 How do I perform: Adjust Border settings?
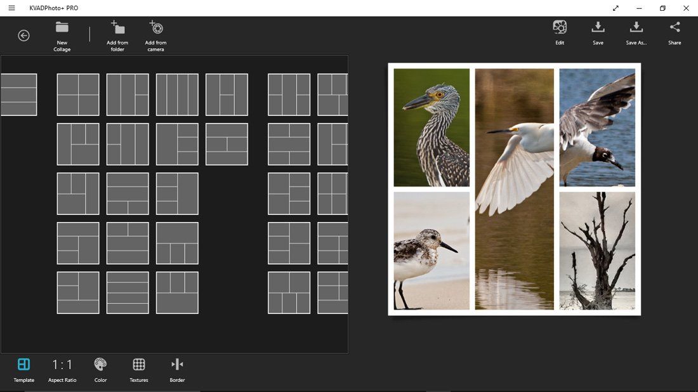pyautogui.click(x=177, y=368)
